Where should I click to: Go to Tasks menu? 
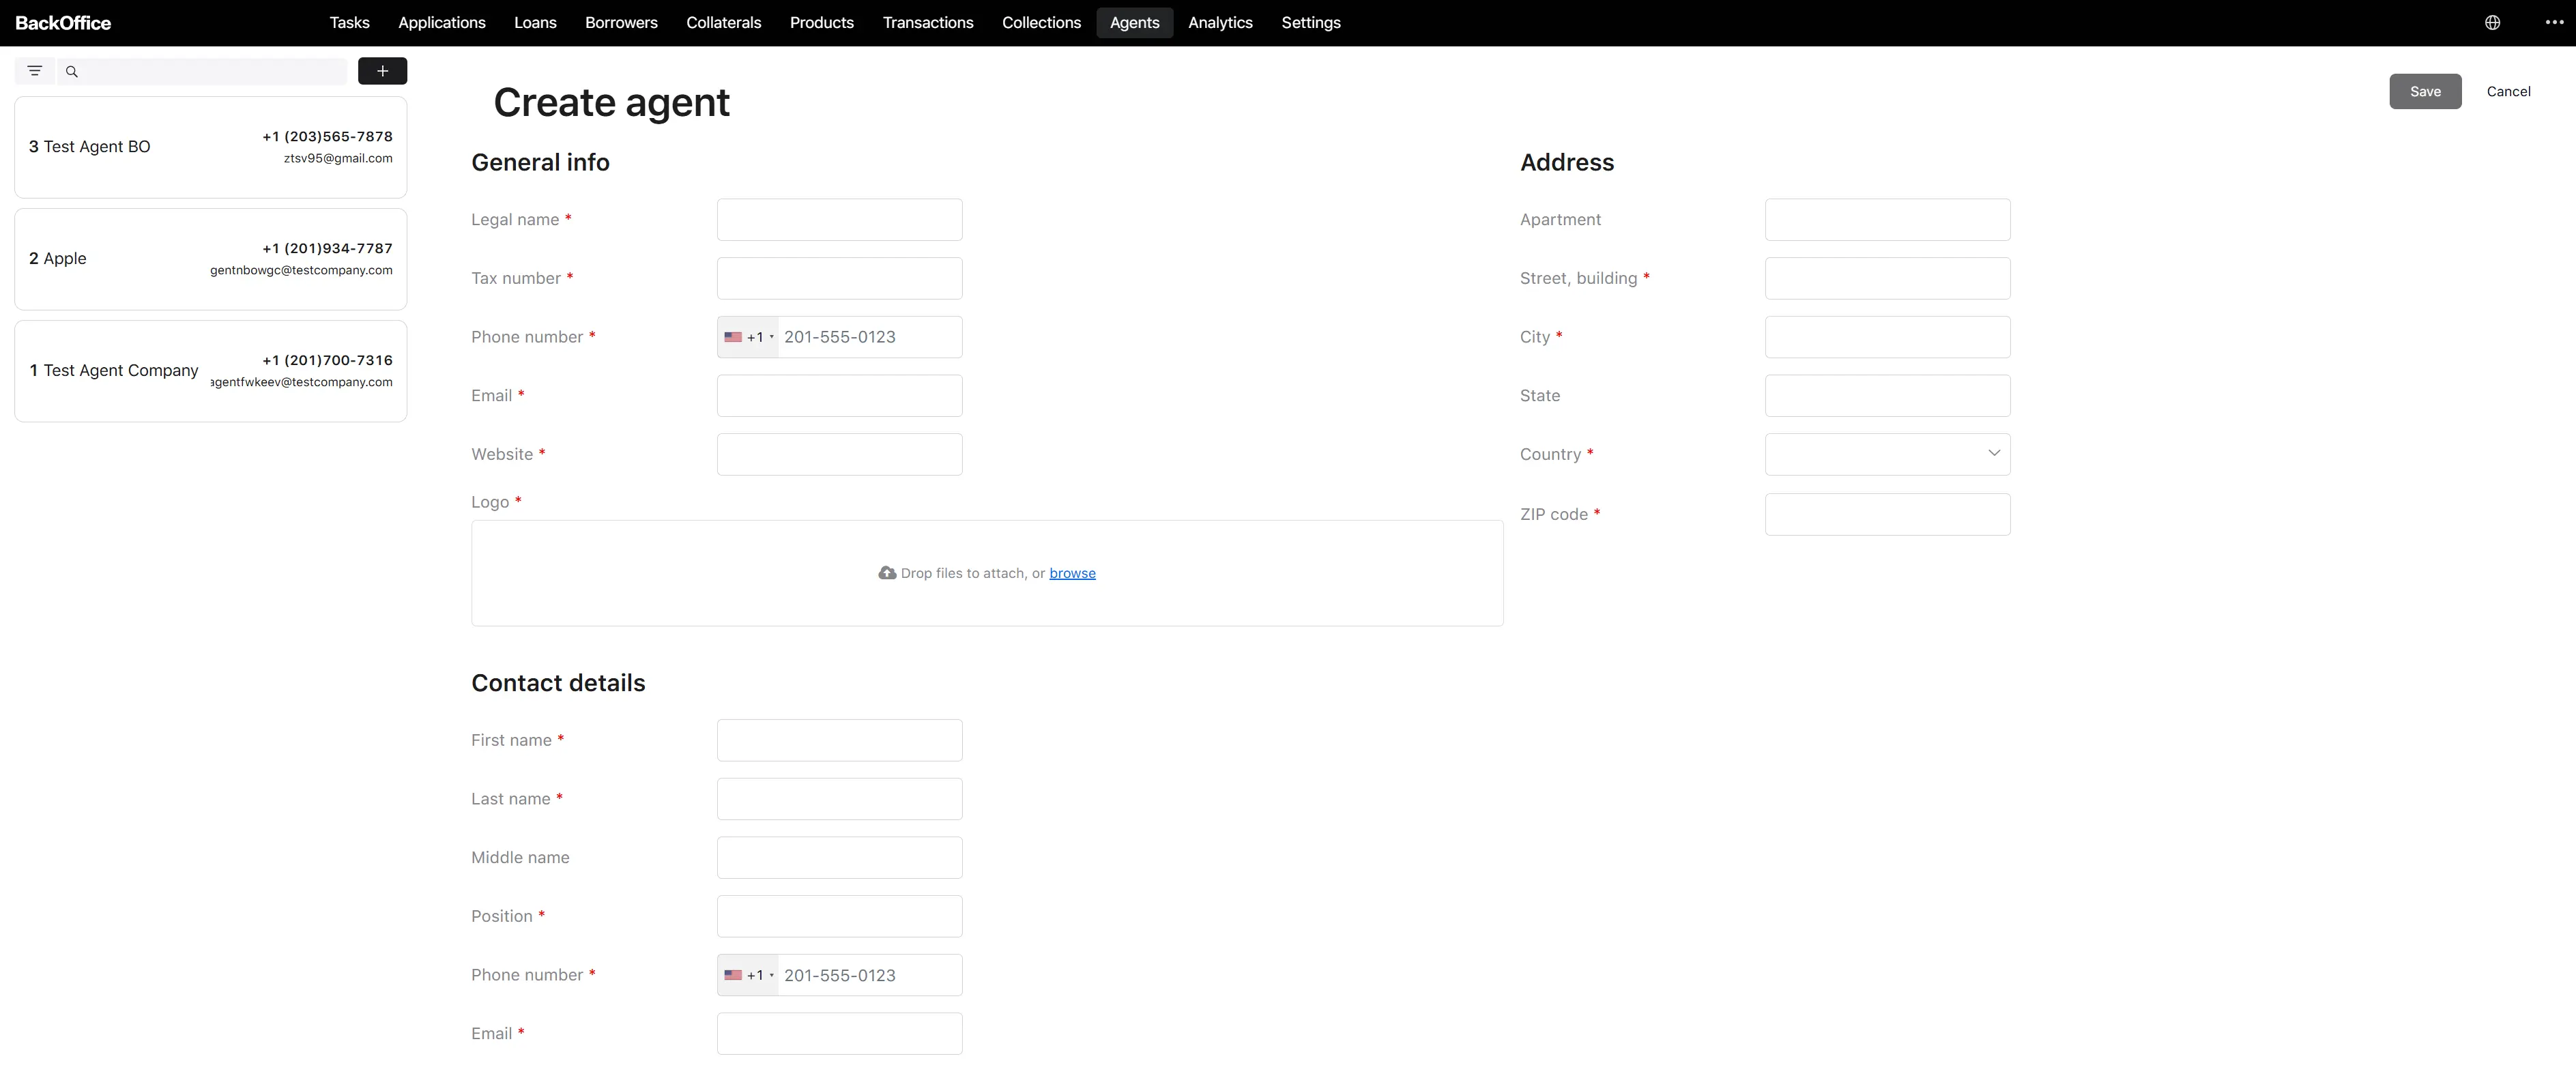(349, 22)
